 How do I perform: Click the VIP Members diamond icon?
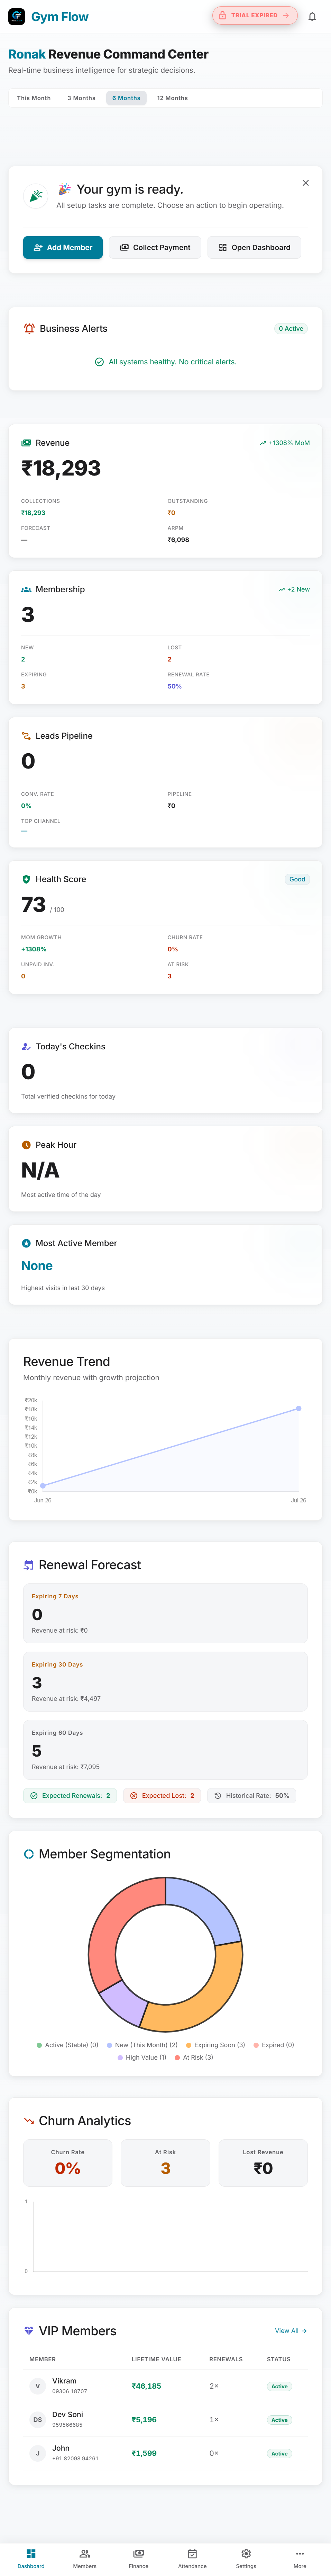(29, 2331)
